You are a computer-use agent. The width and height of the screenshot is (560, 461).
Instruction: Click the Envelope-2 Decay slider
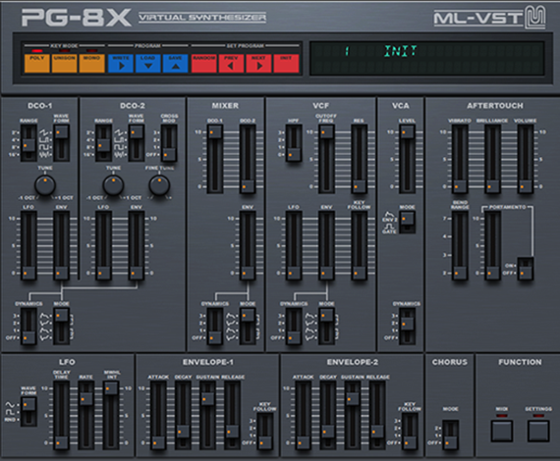coord(327,415)
